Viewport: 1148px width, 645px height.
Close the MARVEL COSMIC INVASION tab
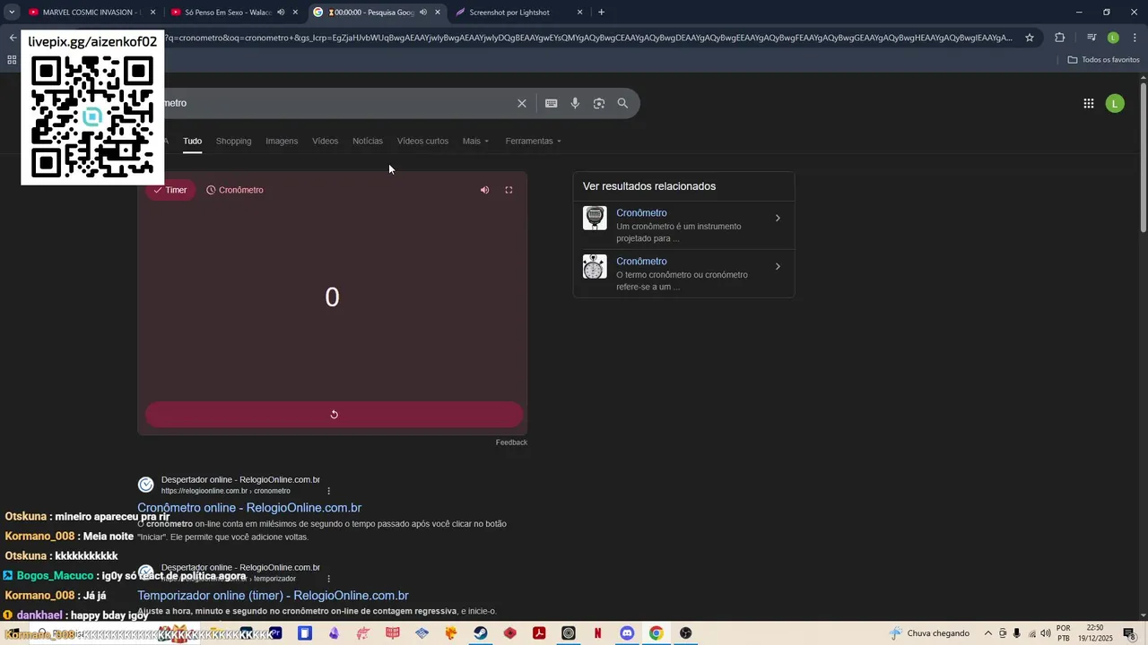click(x=152, y=13)
